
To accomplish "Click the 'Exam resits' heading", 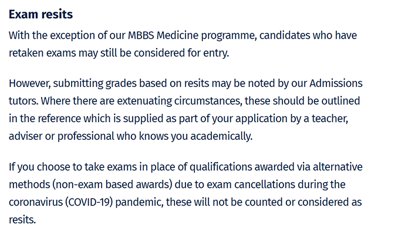I will 41,14.
